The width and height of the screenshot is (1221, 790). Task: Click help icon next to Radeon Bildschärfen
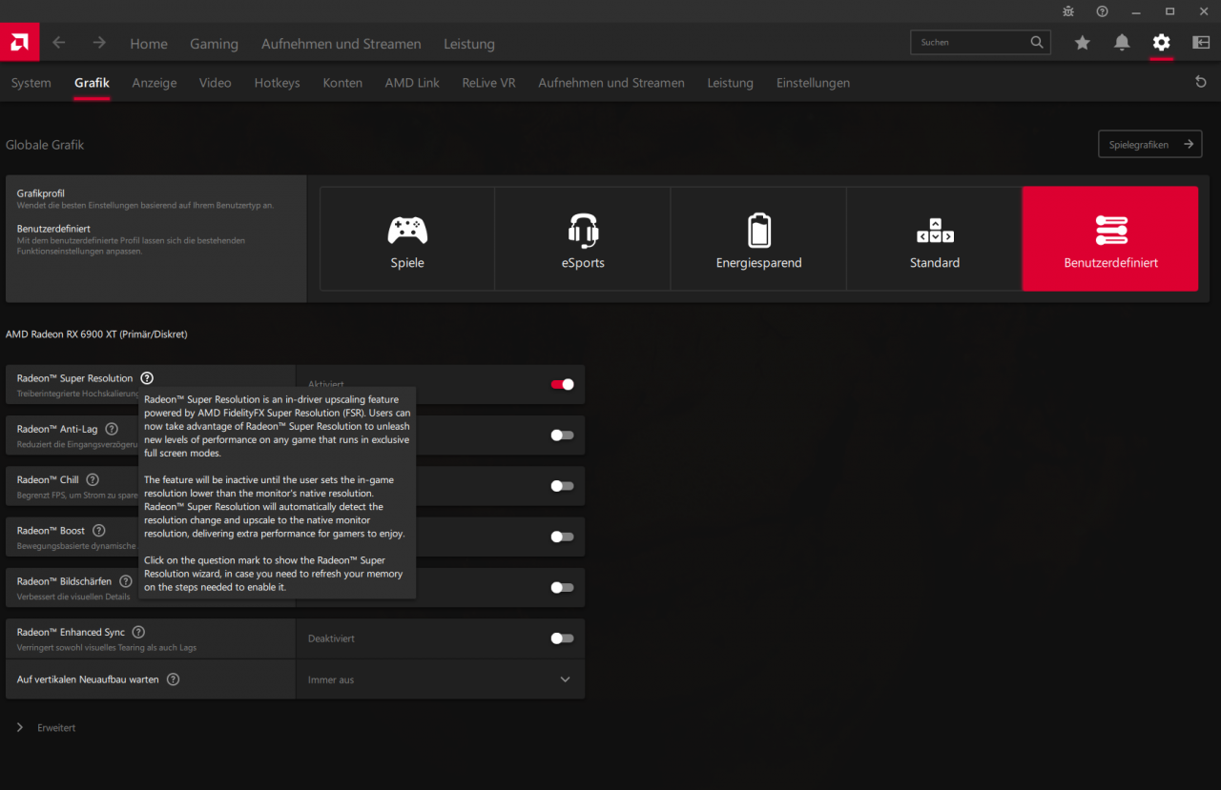click(x=126, y=581)
